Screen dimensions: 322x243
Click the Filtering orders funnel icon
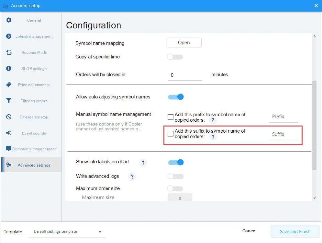[x=9, y=101]
